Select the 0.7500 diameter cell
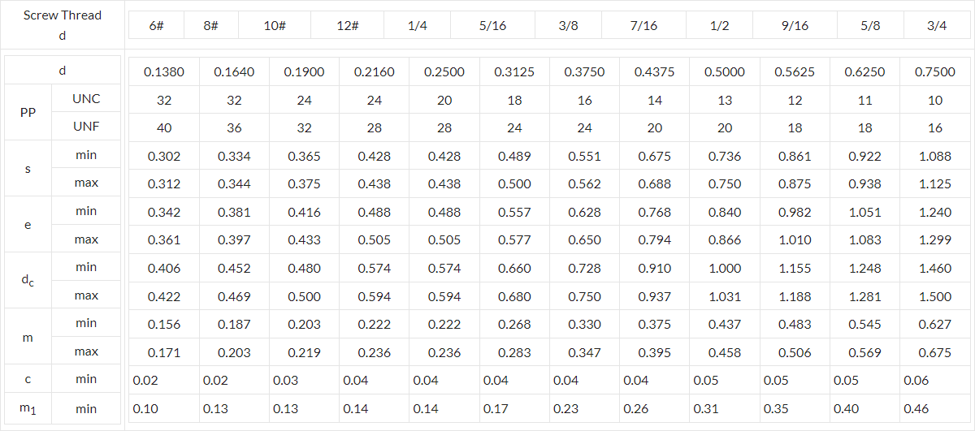 [x=935, y=71]
